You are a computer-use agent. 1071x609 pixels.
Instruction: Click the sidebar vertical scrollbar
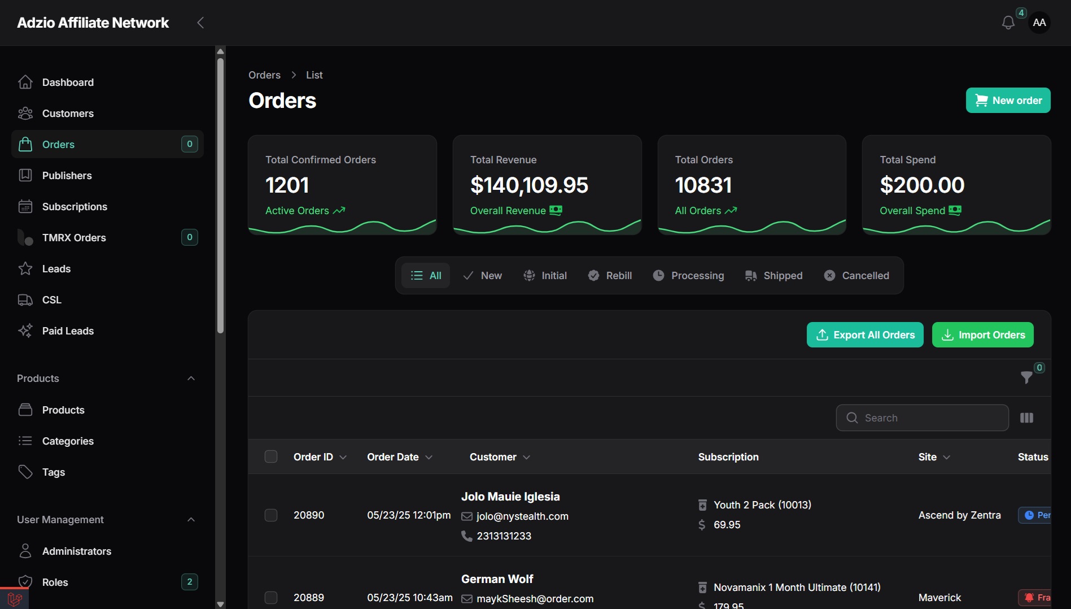tap(220, 195)
